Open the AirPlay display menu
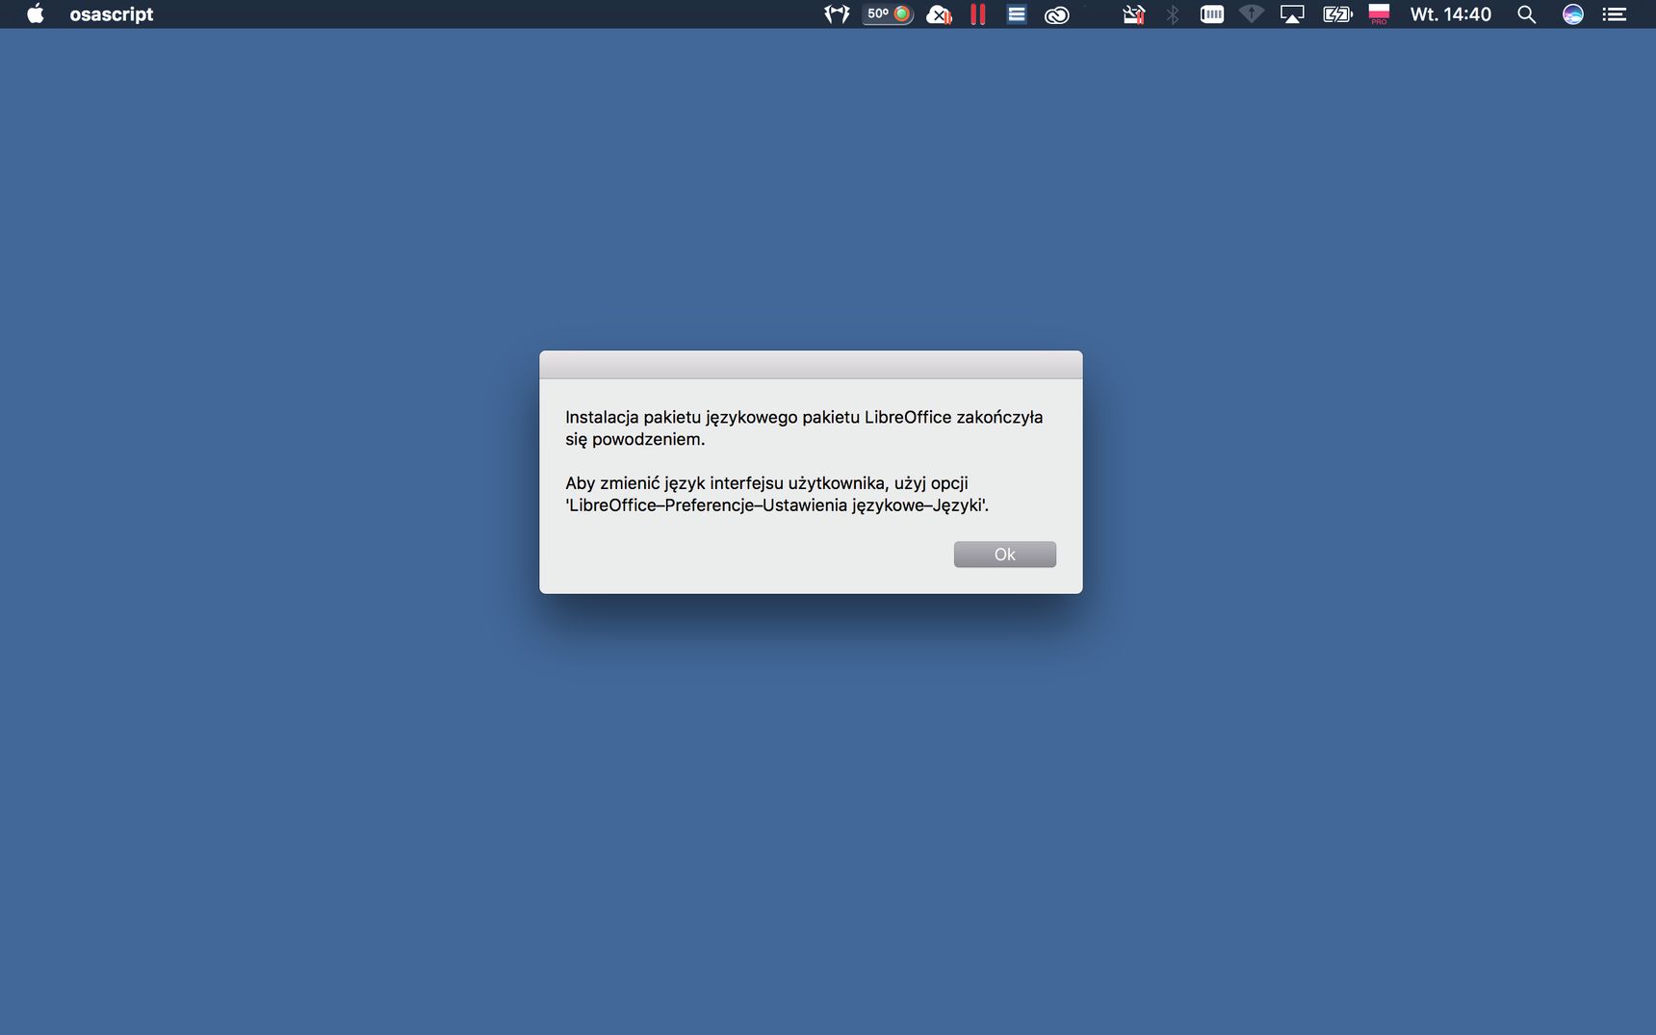The image size is (1656, 1035). pos(1292,14)
